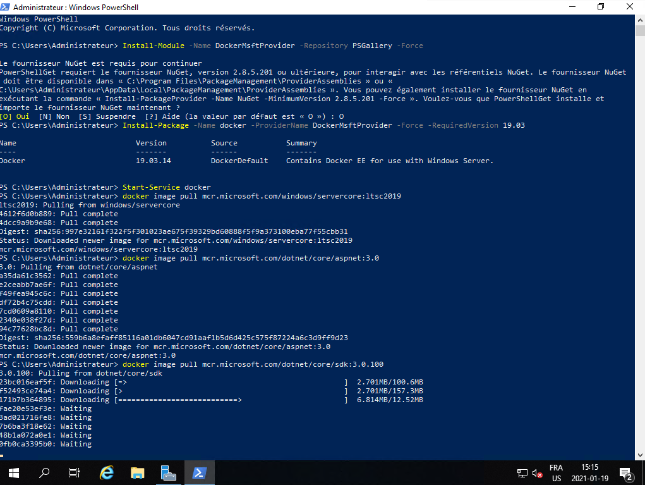The width and height of the screenshot is (645, 485).
Task: Click the vertical scrollbar thumb
Action: pos(640,33)
